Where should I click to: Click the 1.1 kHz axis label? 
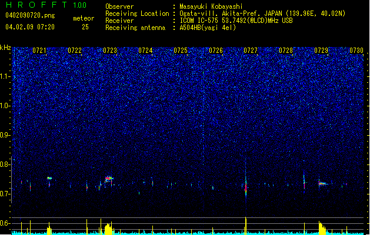[x=5, y=76]
